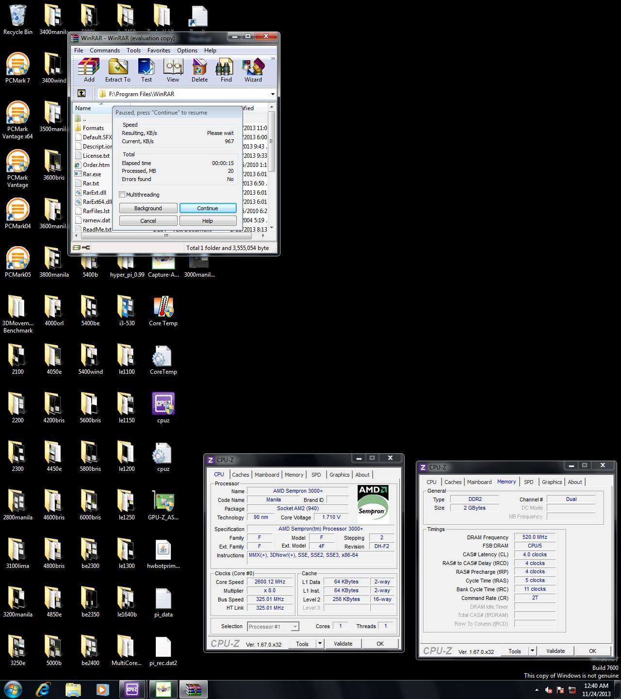Click the Background button
Screen dimensions: 621x699
(148, 208)
